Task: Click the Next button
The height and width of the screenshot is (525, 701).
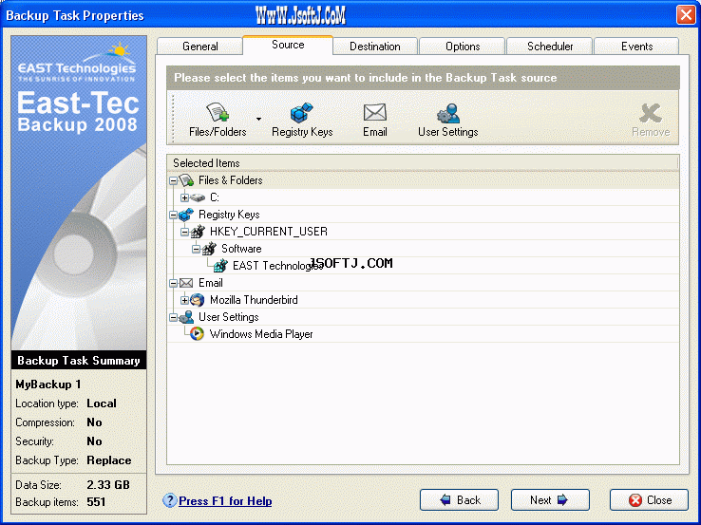Action: coord(550,500)
